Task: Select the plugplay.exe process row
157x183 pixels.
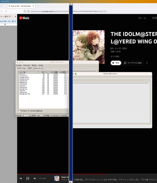Action: 43,82
